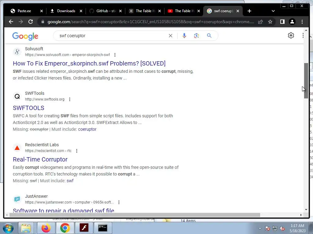Close the YouTube The Fable tab

(199, 11)
